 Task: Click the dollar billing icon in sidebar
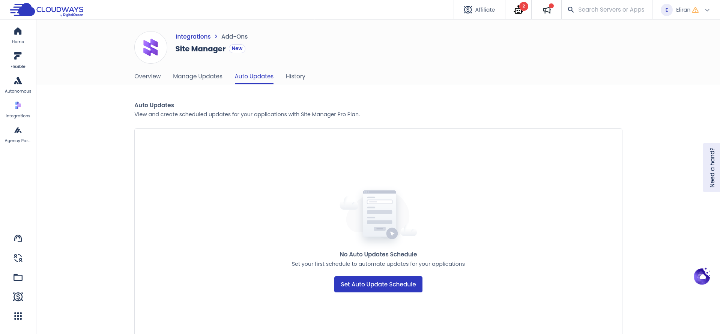(18, 297)
